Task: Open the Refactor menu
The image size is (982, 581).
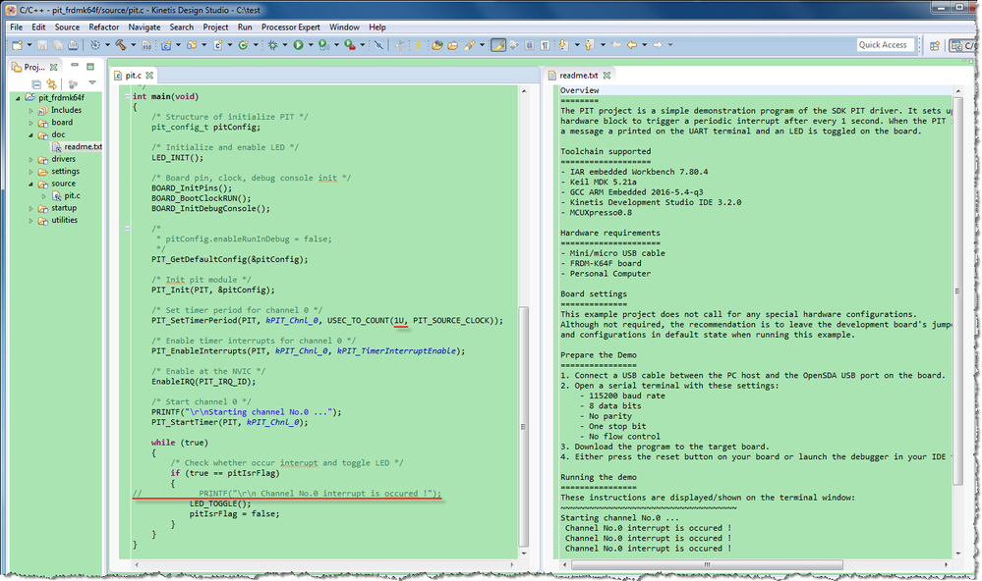Action: click(x=103, y=26)
